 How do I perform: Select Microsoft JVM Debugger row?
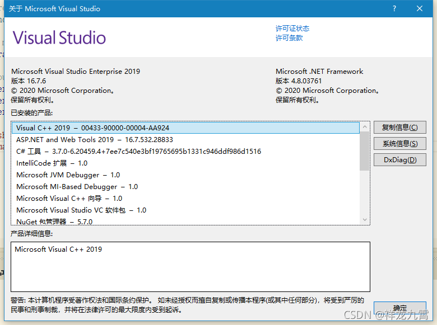[185, 175]
